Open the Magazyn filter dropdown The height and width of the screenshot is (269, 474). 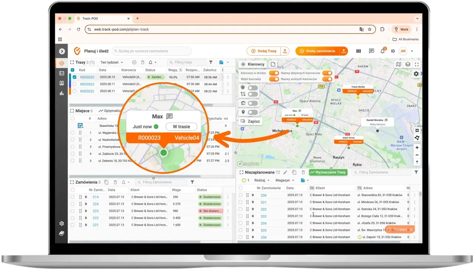click(x=285, y=180)
